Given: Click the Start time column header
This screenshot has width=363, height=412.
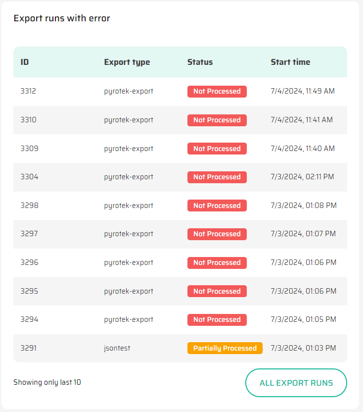Looking at the screenshot, I should click(x=290, y=62).
